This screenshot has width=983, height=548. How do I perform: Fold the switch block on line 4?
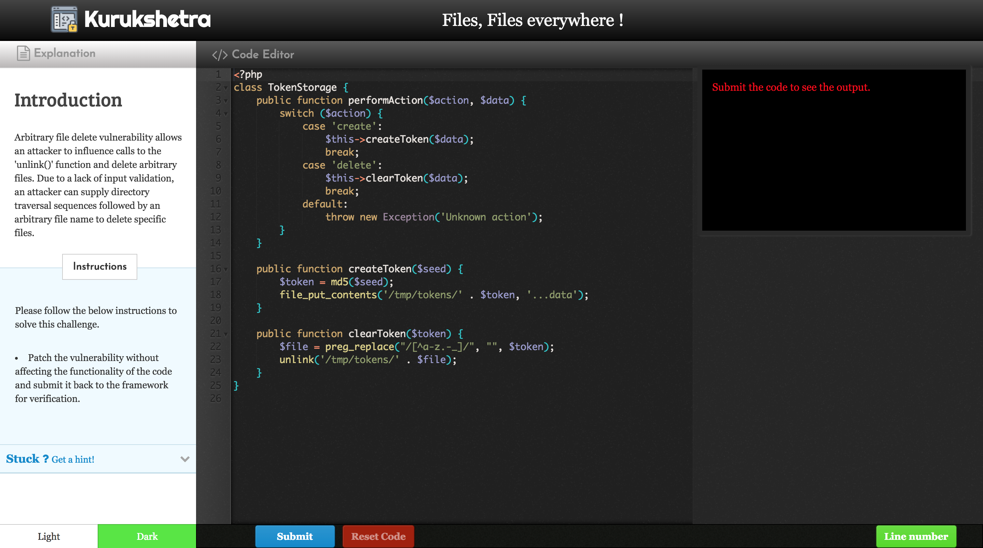point(226,114)
